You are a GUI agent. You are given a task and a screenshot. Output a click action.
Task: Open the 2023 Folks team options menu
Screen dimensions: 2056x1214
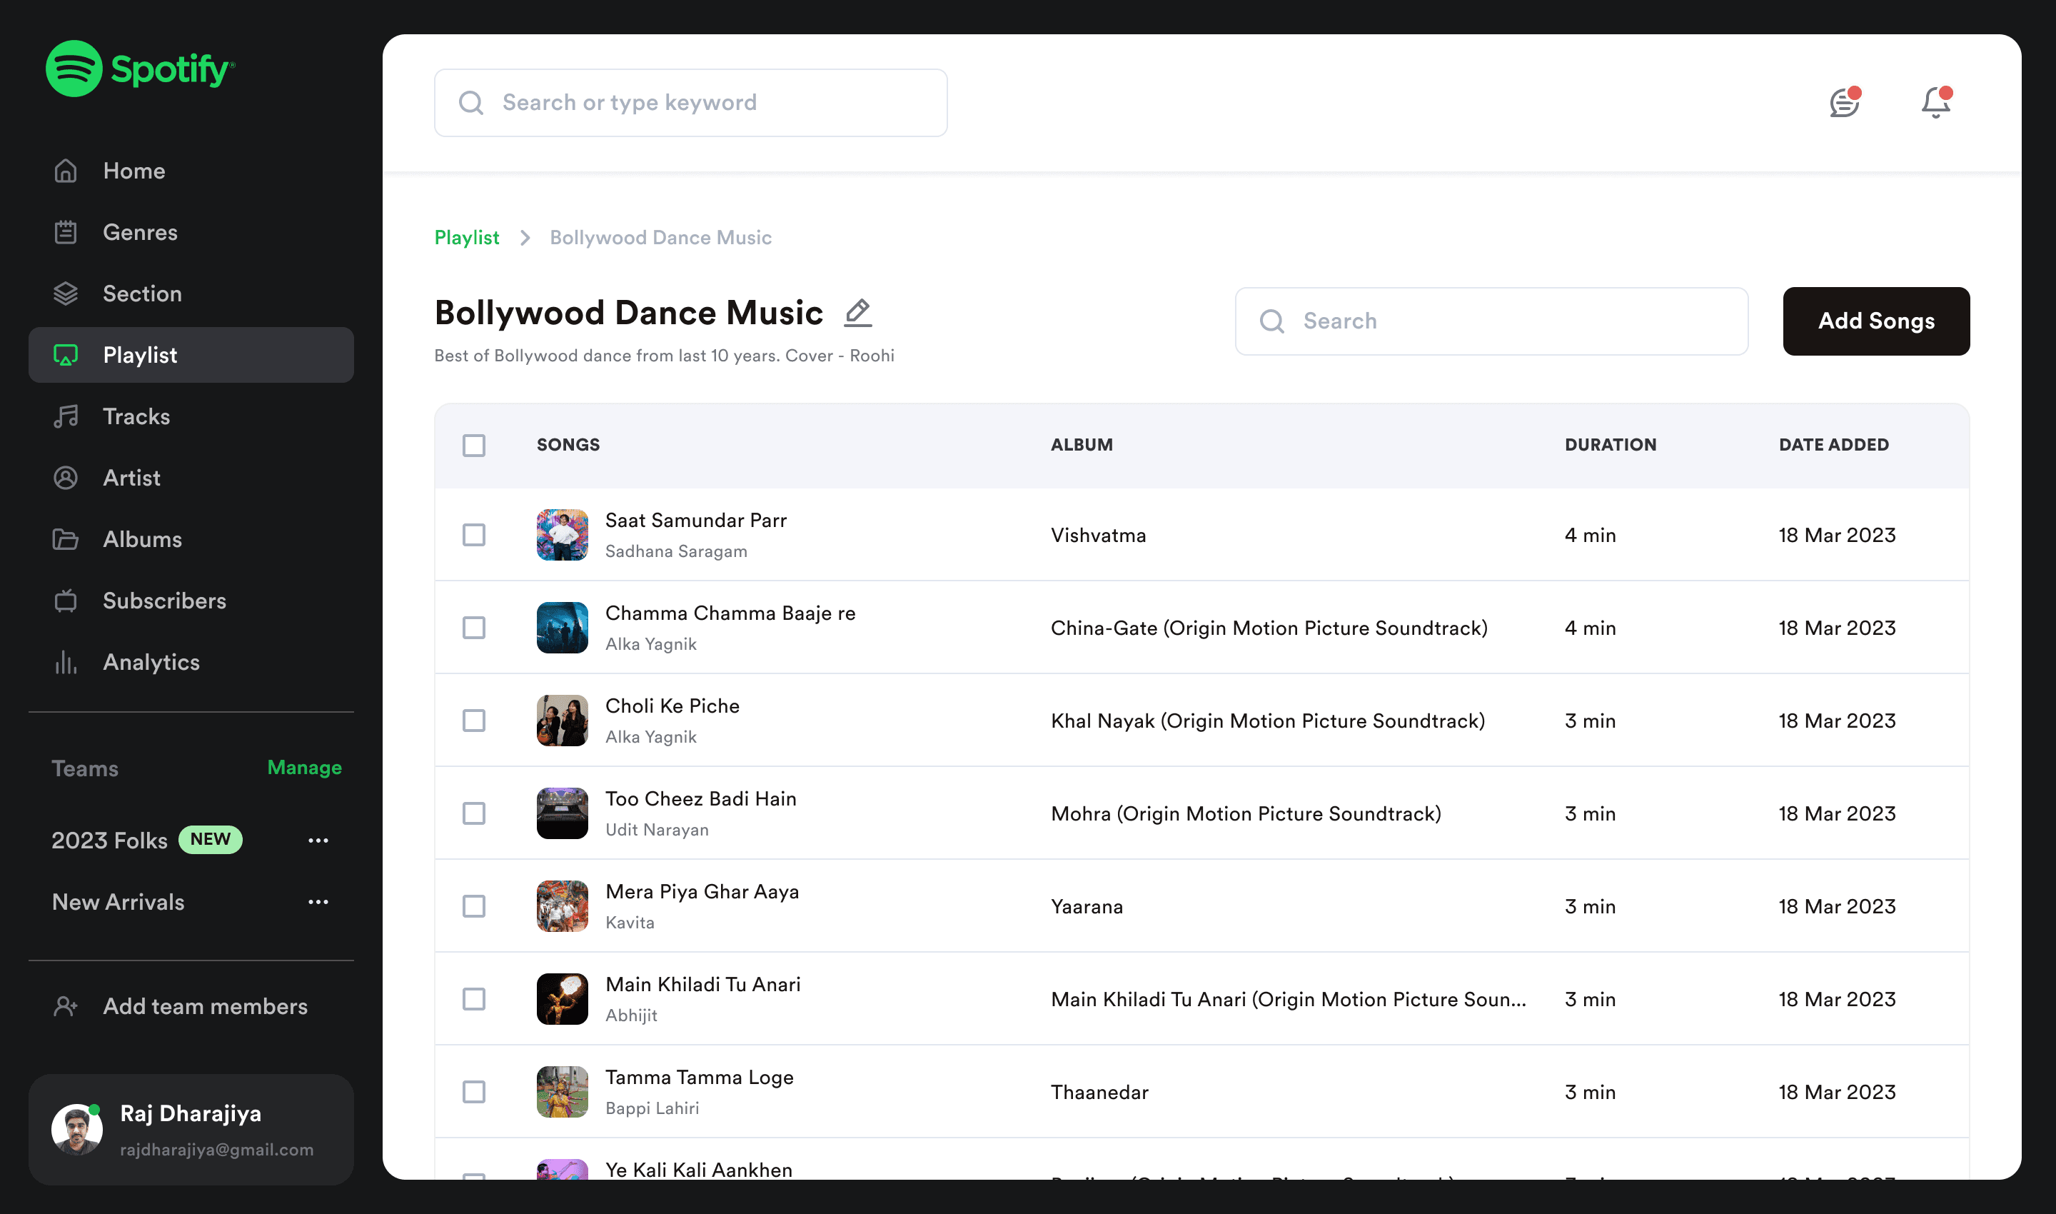coord(318,840)
